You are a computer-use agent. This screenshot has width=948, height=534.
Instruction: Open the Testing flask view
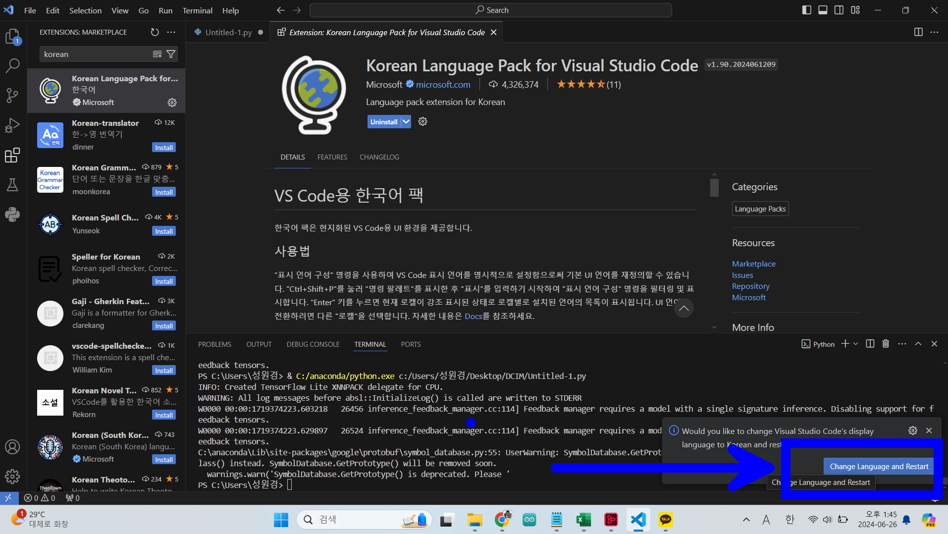pos(13,185)
